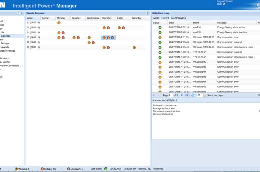Click the green last event status icon
Image resolution: width=260 pixels, height=172 pixels.
click(x=106, y=169)
